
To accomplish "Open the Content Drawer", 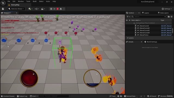I will 8,96.
